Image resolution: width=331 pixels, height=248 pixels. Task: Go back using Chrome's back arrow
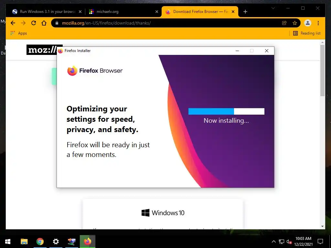[x=13, y=23]
